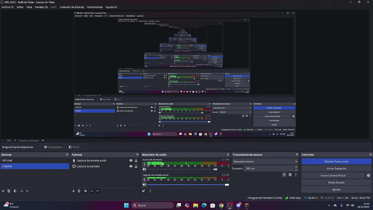Image resolution: width=373 pixels, height=210 pixels.
Task: Select the OFFLINE scene
Action: 35,160
